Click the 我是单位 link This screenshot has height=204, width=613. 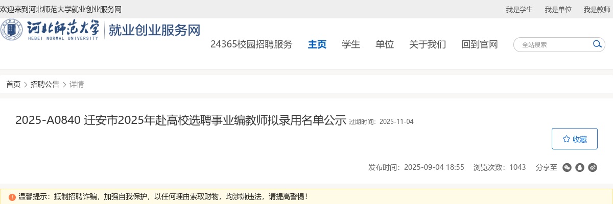558,9
